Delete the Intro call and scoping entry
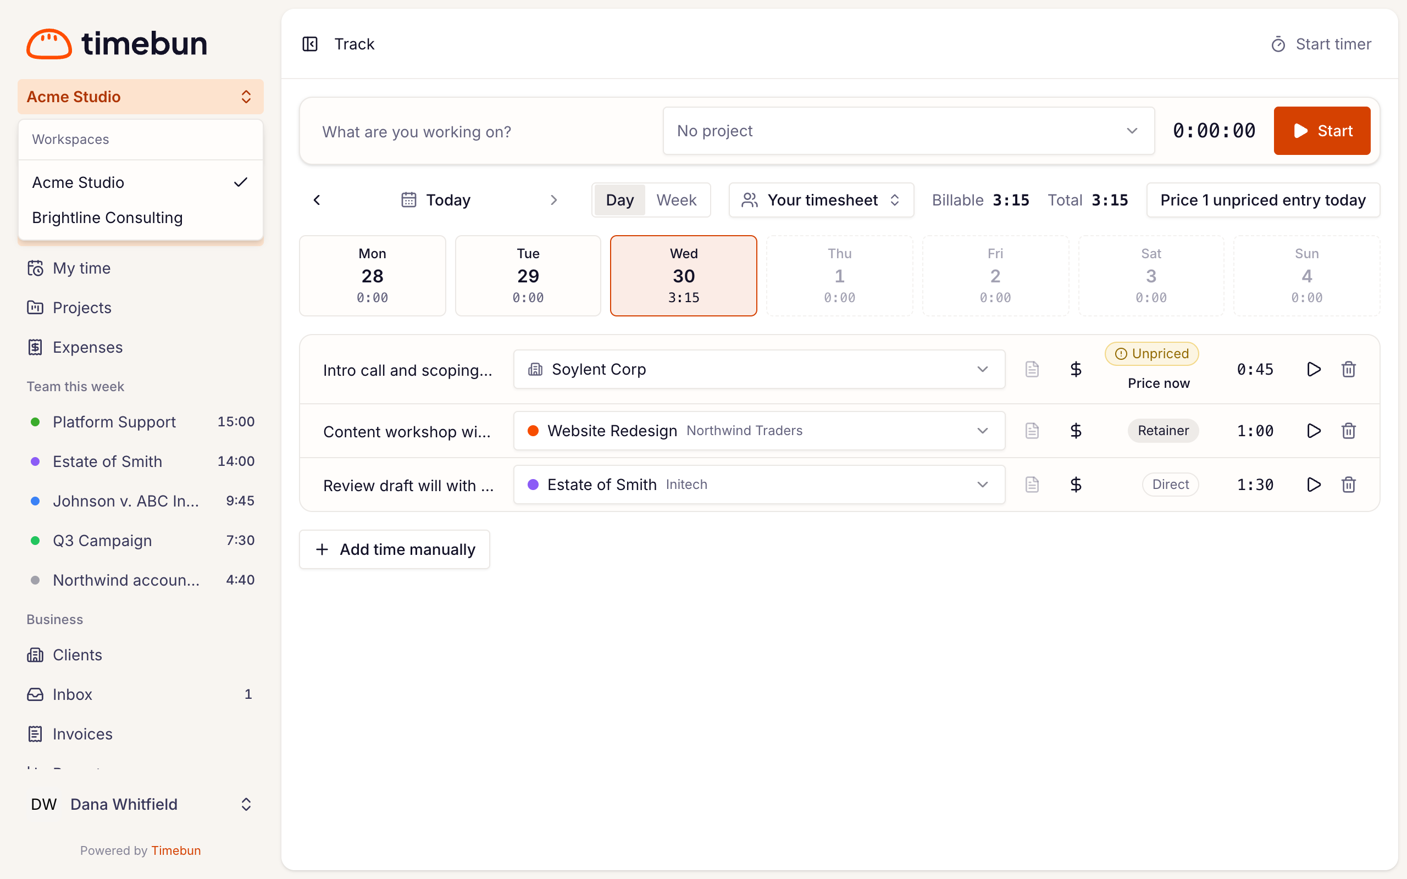The width and height of the screenshot is (1407, 879). pyautogui.click(x=1349, y=369)
